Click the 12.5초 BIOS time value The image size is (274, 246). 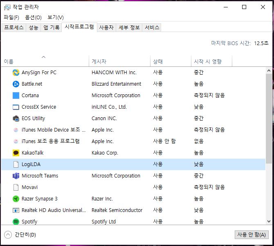(261, 43)
